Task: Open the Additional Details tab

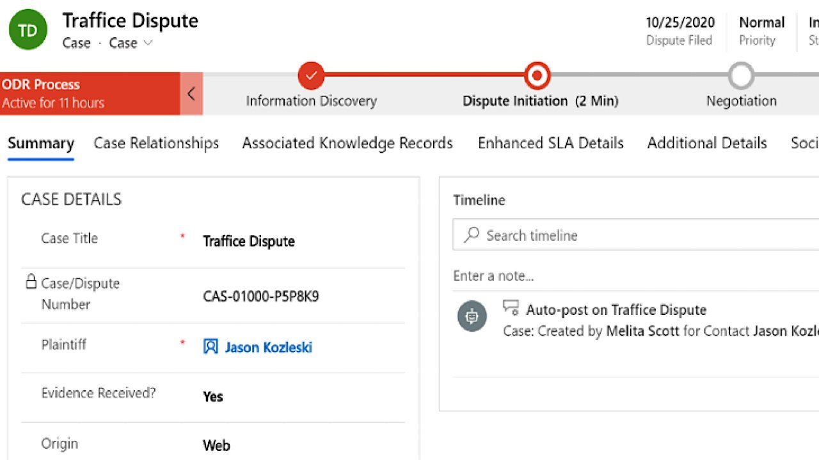Action: coord(707,143)
